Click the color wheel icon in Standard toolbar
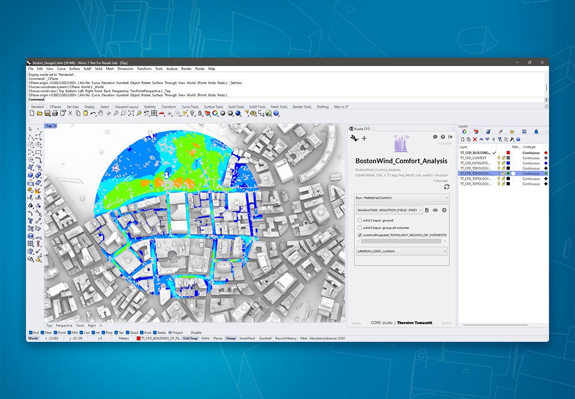Screen dimensions: 575x399 click(x=215, y=114)
